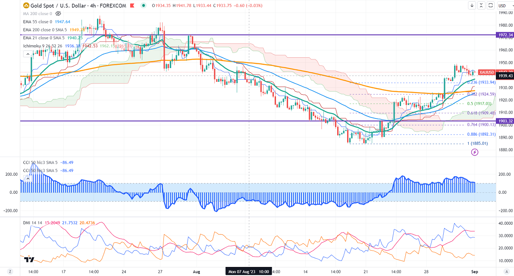Viewport: 514px width, 276px height.
Task: Select the 0.764 (1900.13) Fibonacci level label
Action: pyautogui.click(x=482, y=125)
